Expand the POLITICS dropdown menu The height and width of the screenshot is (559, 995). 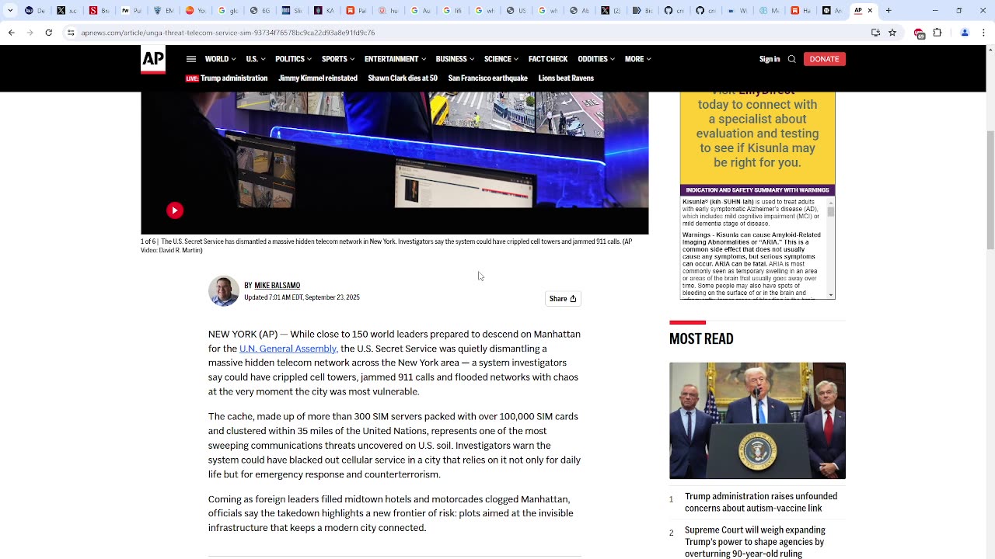[x=293, y=59]
